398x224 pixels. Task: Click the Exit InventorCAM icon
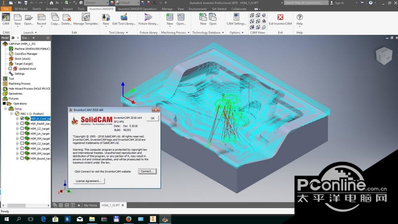pyautogui.click(x=280, y=19)
